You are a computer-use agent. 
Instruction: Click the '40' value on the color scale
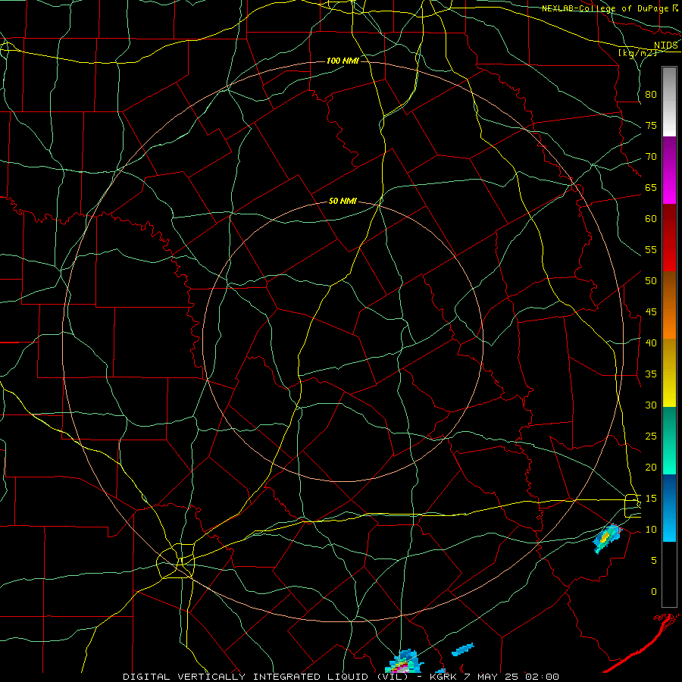pos(651,343)
